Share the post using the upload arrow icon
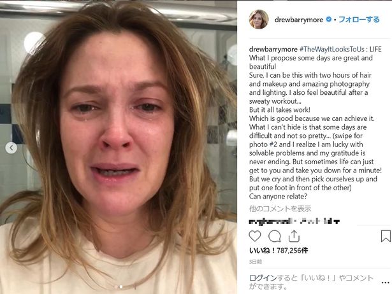392x294 pixels. pos(294,236)
